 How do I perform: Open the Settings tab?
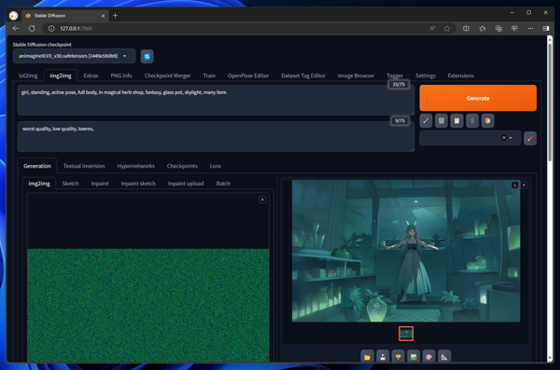point(426,75)
